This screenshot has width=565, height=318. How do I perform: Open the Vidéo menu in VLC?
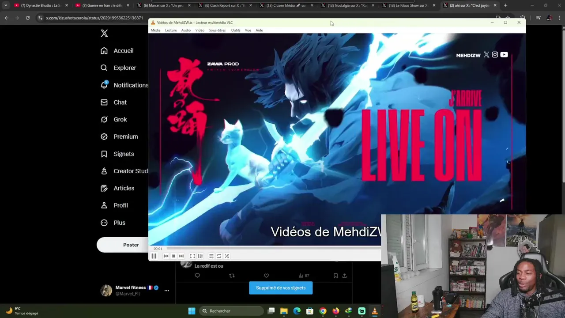tap(200, 30)
